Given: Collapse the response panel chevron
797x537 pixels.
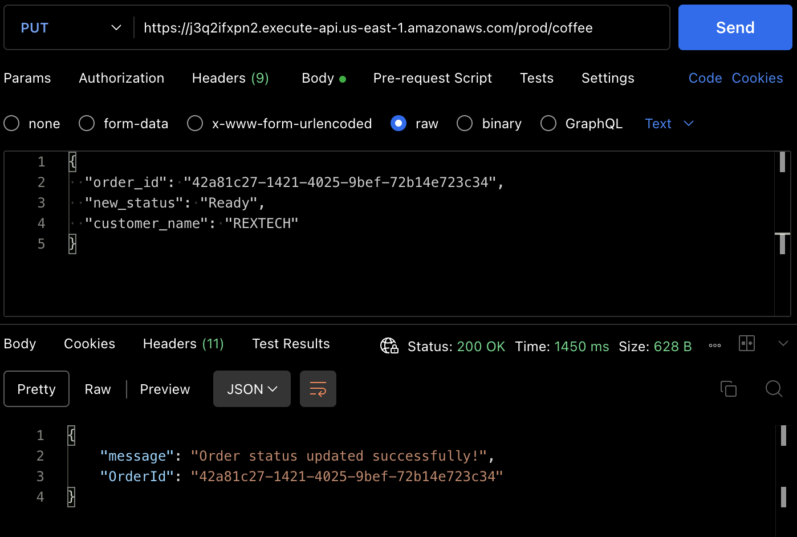Looking at the screenshot, I should (x=783, y=343).
